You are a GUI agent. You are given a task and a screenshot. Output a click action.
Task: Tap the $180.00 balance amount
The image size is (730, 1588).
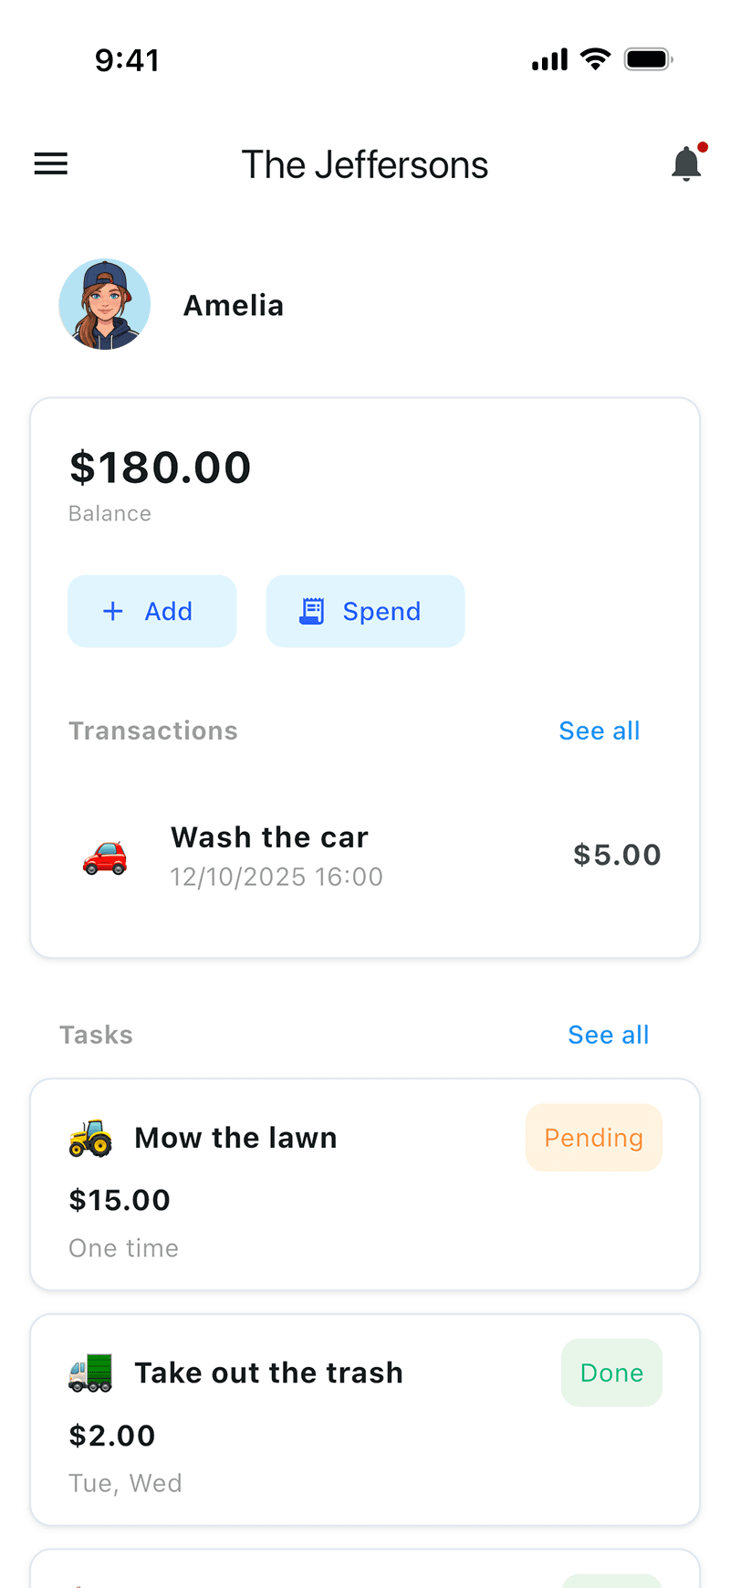pyautogui.click(x=160, y=468)
